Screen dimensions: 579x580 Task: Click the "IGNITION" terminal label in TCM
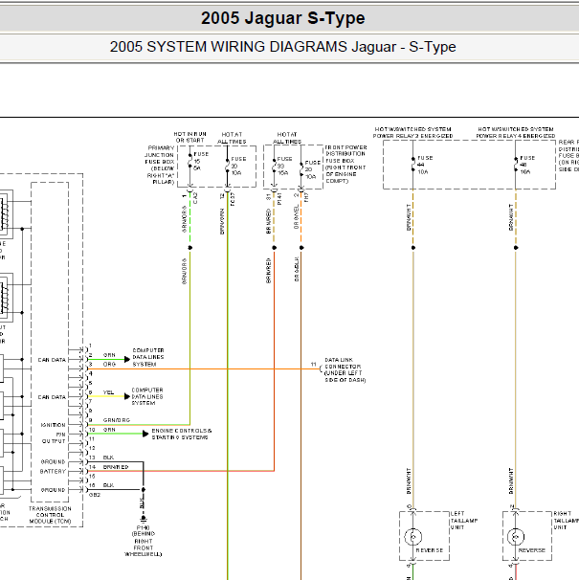[53, 425]
